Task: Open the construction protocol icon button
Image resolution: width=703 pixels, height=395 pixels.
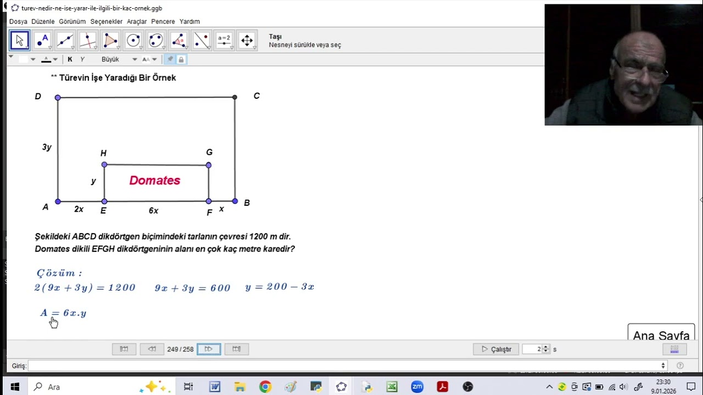Action: 674,349
